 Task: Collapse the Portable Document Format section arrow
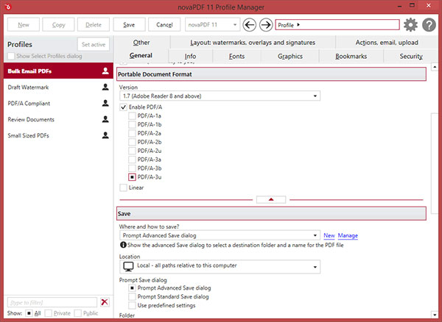[x=271, y=199]
